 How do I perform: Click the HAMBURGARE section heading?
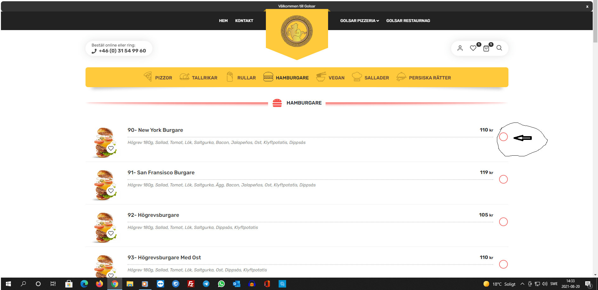tap(304, 103)
